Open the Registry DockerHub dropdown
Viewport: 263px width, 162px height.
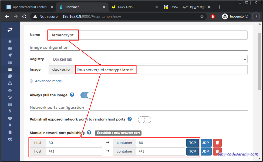click(148, 59)
